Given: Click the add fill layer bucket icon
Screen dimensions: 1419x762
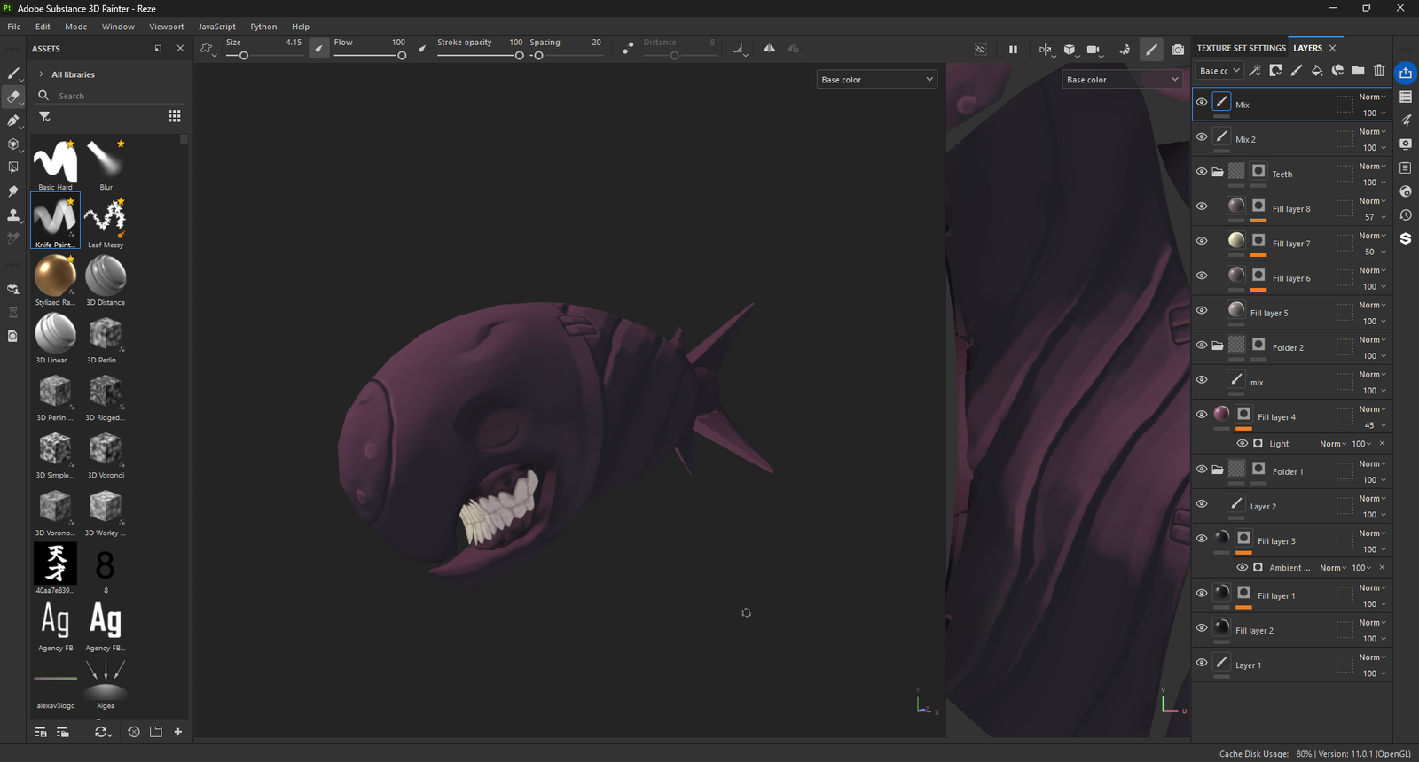Looking at the screenshot, I should coord(1316,71).
